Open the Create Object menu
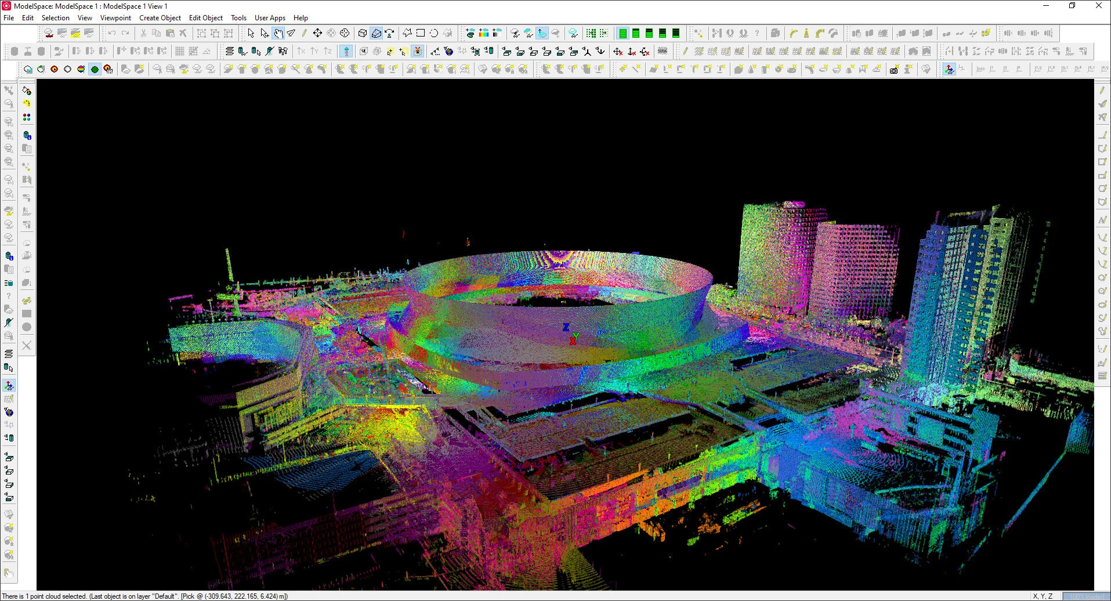 [x=160, y=18]
